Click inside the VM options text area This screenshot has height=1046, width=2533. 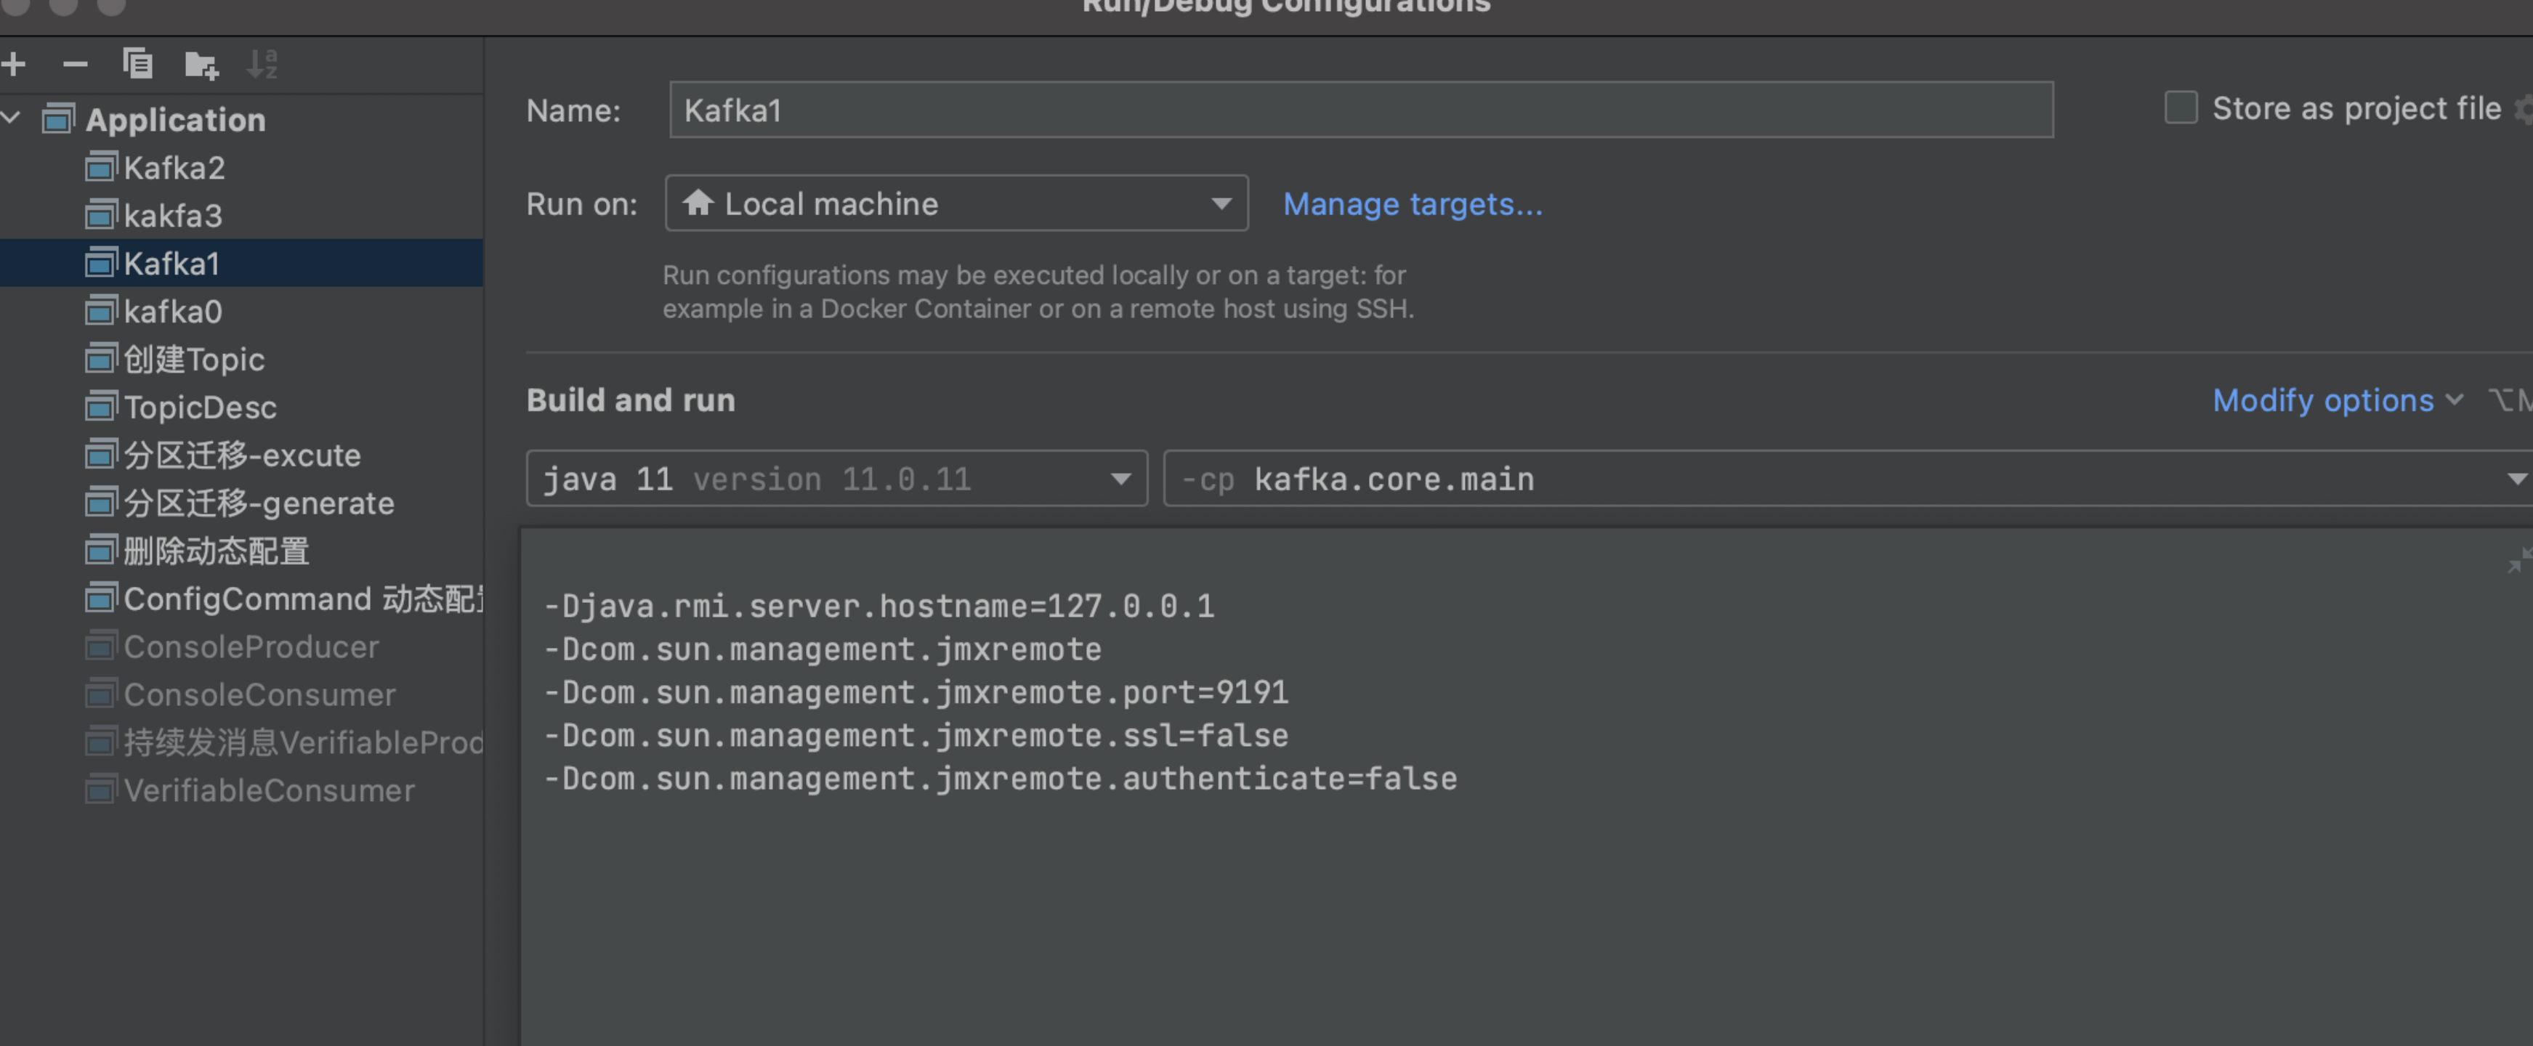[x=1475, y=885]
